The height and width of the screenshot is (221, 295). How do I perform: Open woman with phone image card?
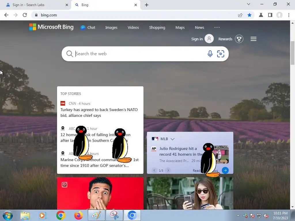coord(190,193)
